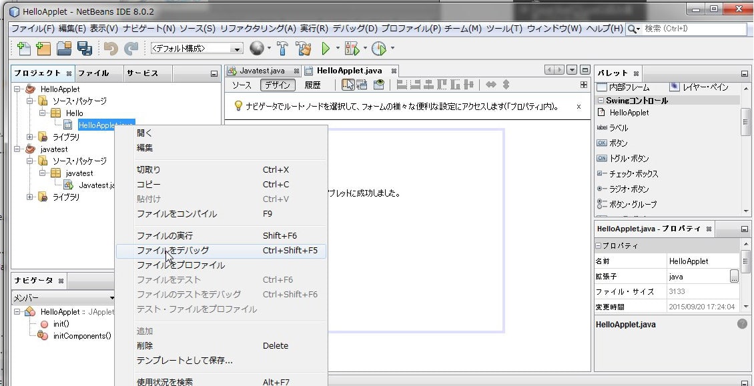Click the Undo arrow icon

111,48
